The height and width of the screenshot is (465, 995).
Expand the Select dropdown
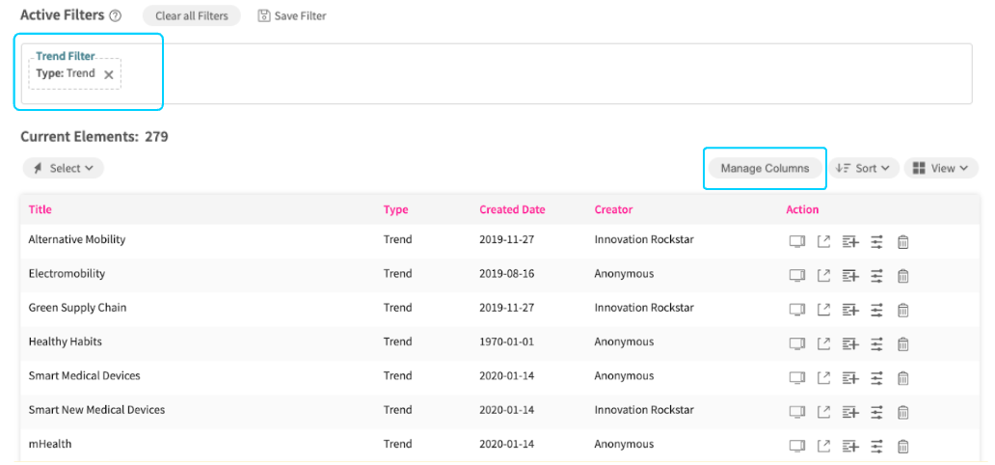tap(64, 168)
